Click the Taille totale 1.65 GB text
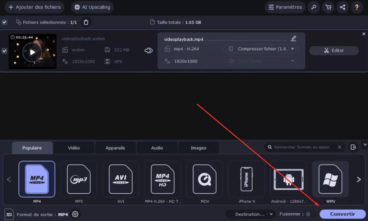The image size is (368, 221). click(179, 22)
